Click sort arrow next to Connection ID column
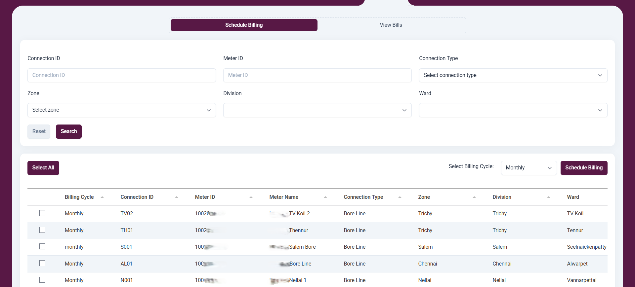This screenshot has height=287, width=635. click(x=177, y=197)
